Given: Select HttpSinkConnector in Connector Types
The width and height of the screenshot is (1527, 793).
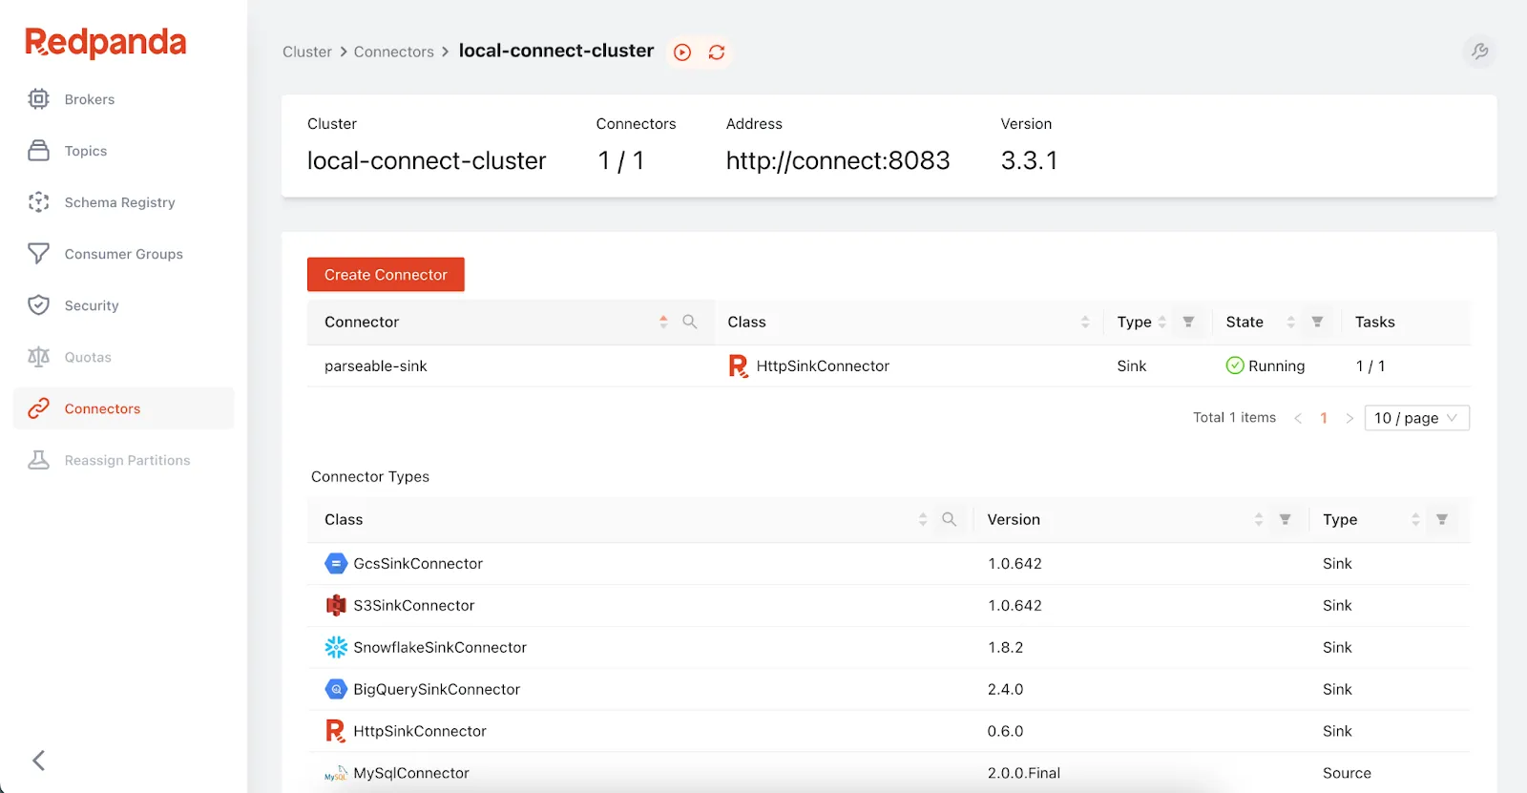Looking at the screenshot, I should (889, 732).
